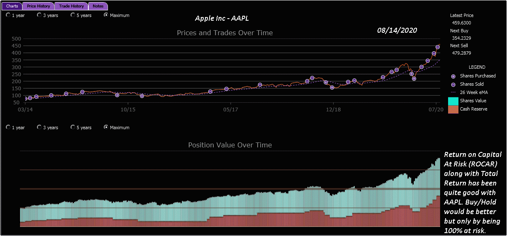Click the Apple Inc - AAPL title
This screenshot has height=236, width=507.
pyautogui.click(x=222, y=19)
